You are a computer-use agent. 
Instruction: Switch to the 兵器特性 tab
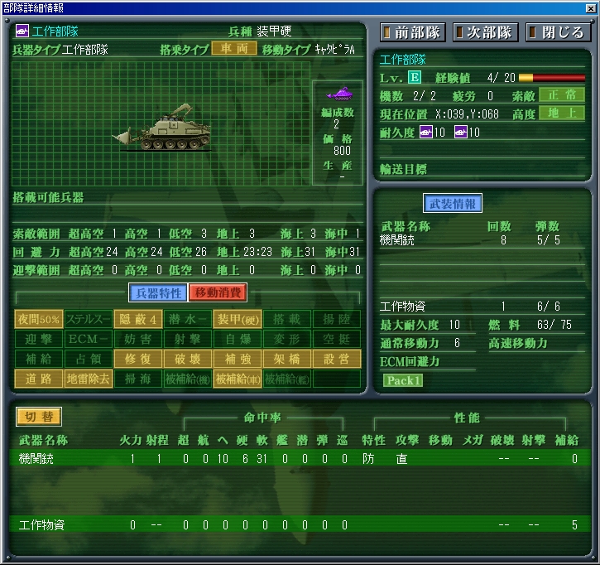tap(157, 292)
